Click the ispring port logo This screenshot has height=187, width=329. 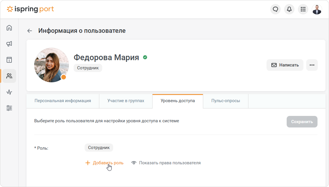(31, 9)
